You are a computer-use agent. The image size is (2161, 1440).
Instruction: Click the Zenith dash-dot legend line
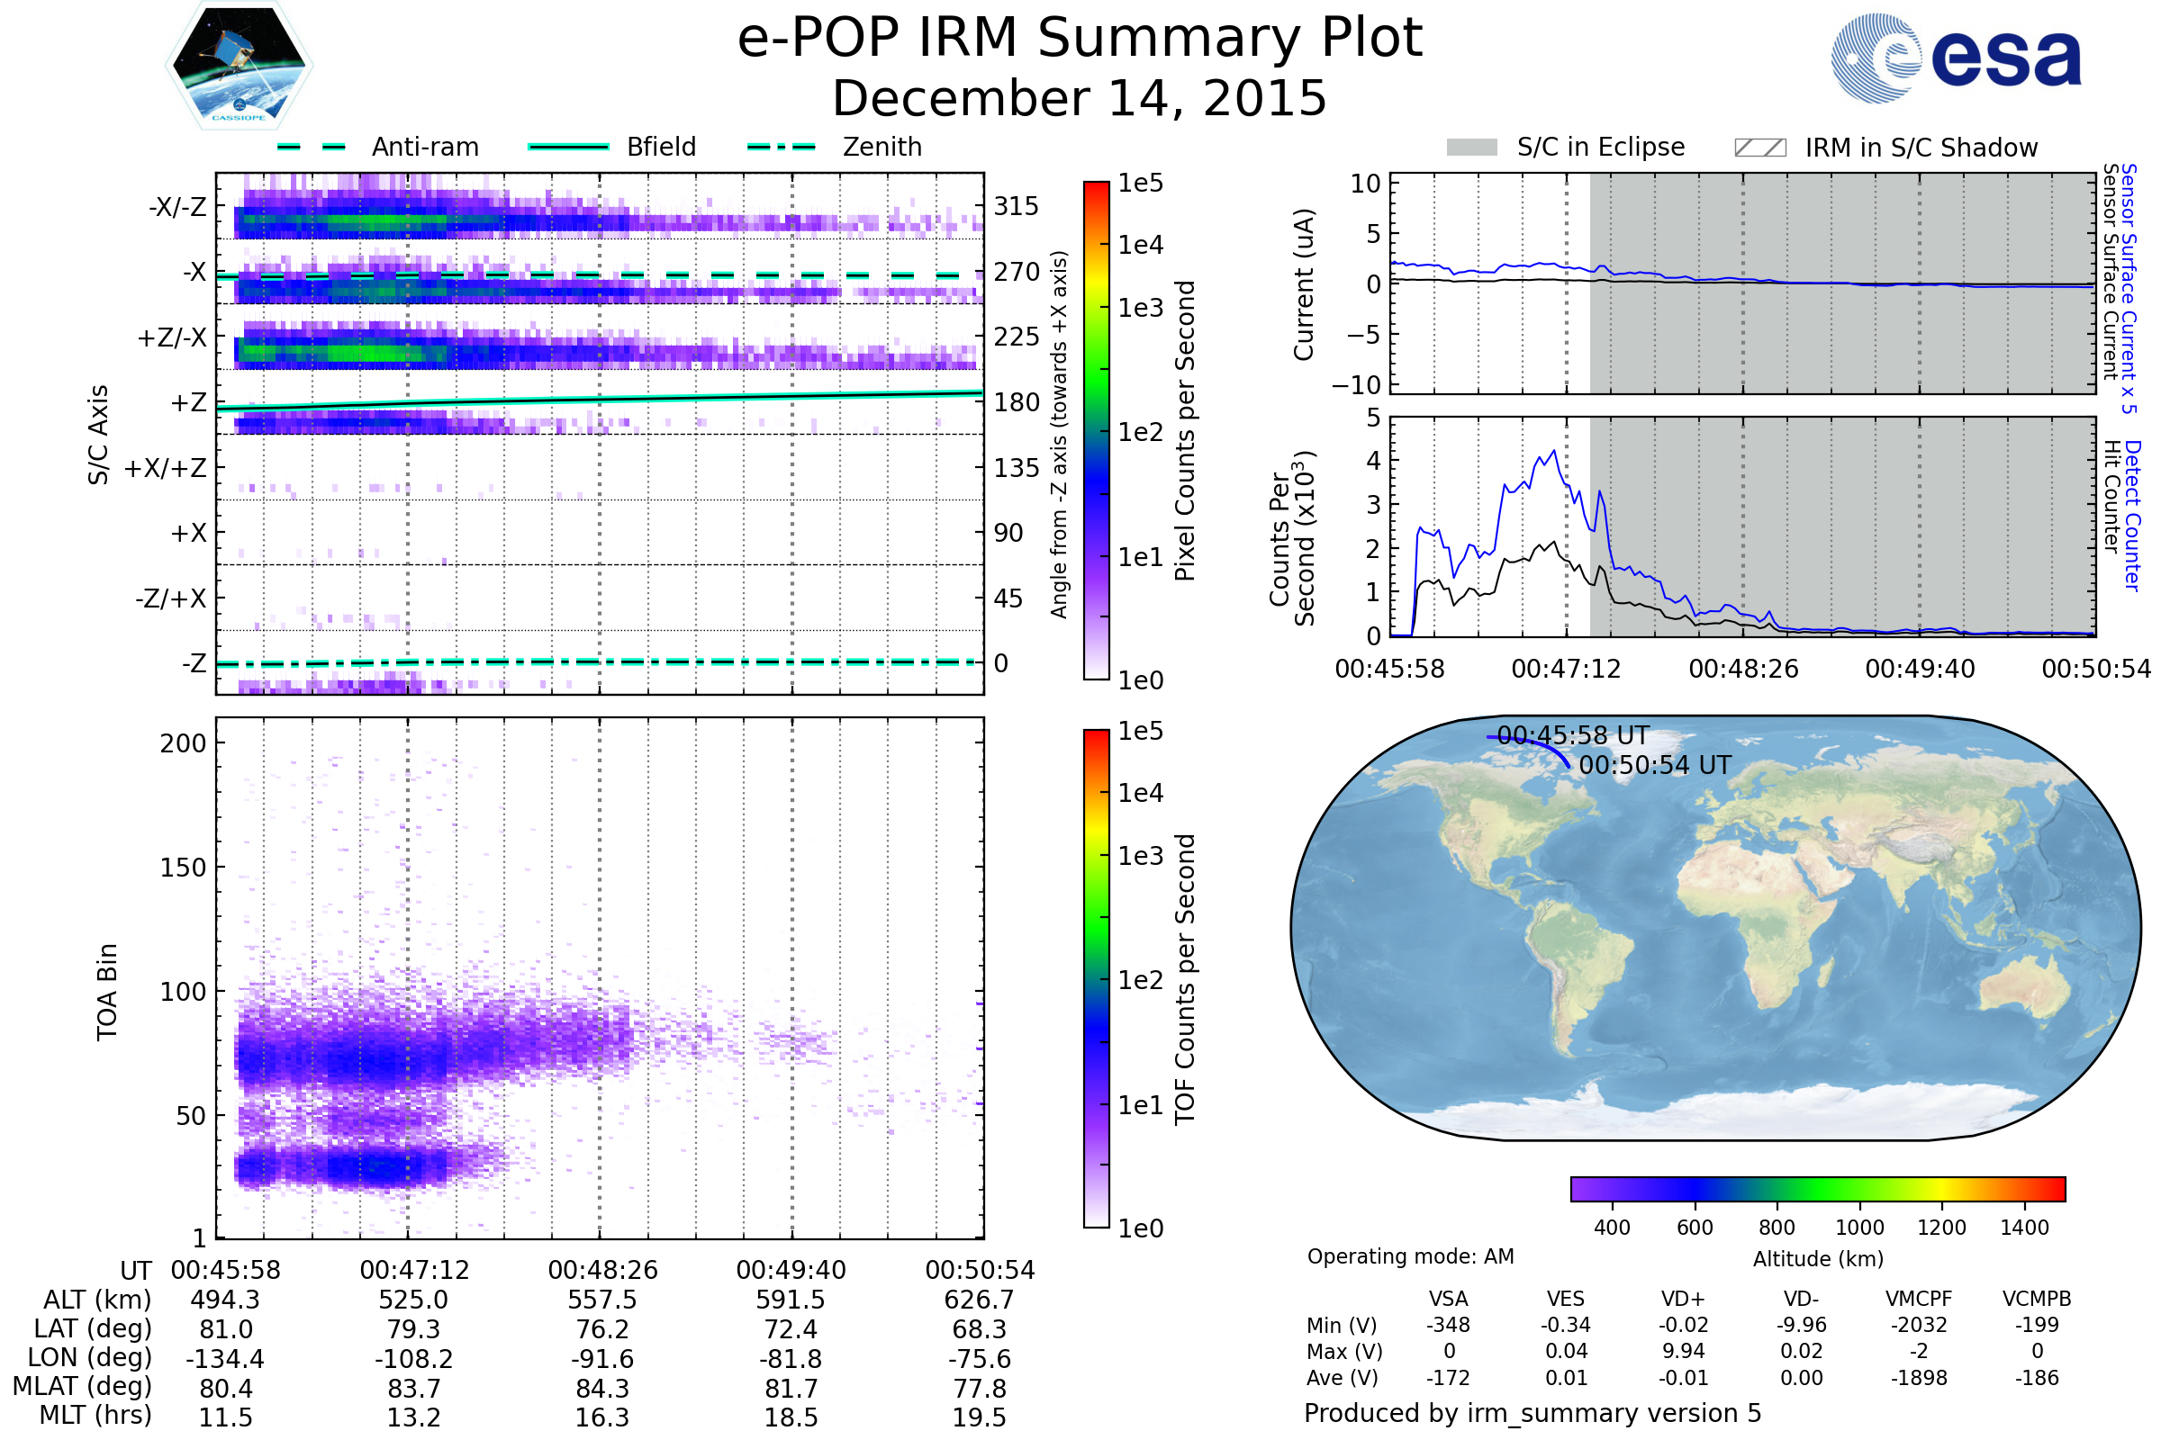pyautogui.click(x=782, y=147)
